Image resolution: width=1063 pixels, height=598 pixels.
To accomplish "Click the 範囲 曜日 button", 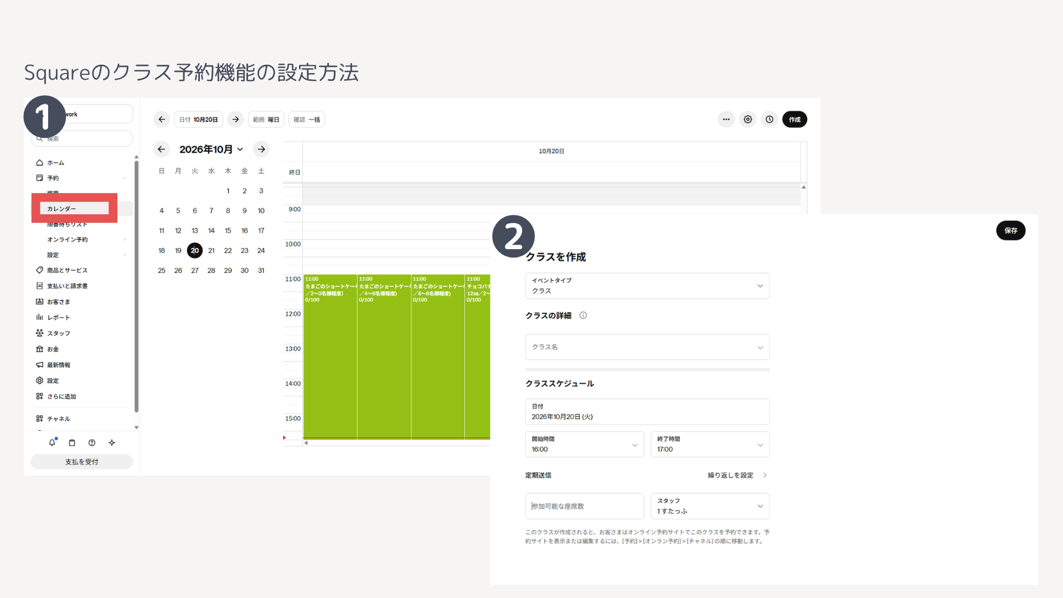I will click(x=266, y=120).
